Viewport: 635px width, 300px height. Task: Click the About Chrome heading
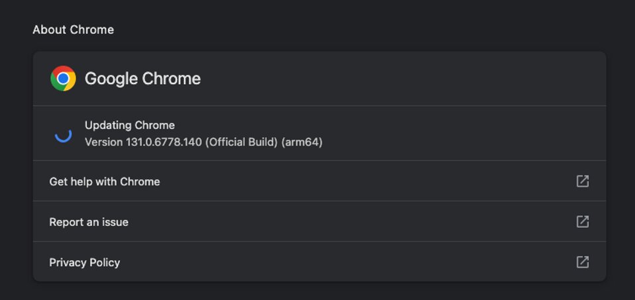(74, 30)
